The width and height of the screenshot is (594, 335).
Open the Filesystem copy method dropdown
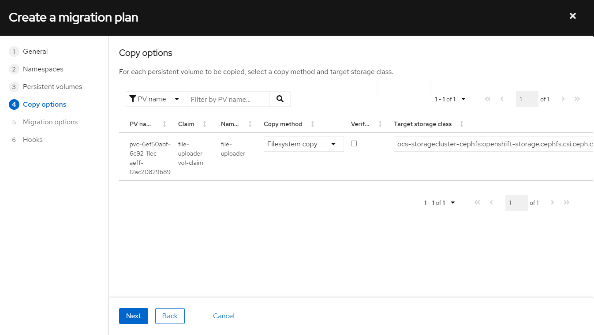point(303,144)
